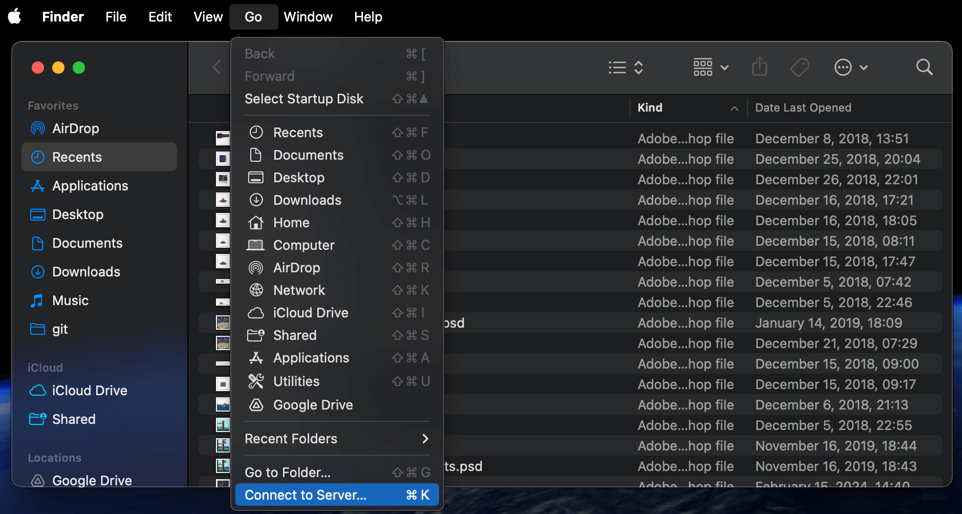Screen dimensions: 962x514
Task: Click the Back chevron in Finder toolbar
Action: click(x=217, y=67)
